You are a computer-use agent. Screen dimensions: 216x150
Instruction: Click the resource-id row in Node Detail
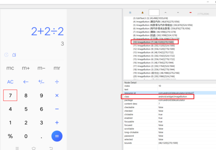[x=170, y=93]
